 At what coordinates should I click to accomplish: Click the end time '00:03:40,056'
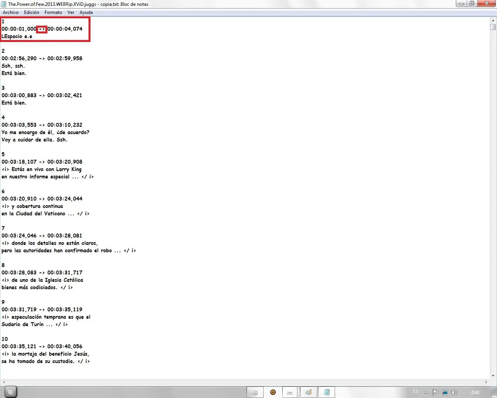pyautogui.click(x=65, y=346)
